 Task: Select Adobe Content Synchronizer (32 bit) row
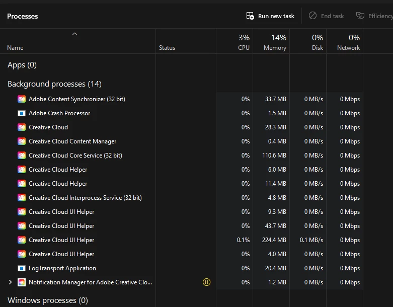182,99
